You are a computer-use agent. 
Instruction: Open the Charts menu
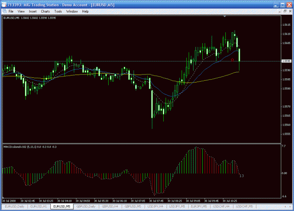(x=45, y=11)
